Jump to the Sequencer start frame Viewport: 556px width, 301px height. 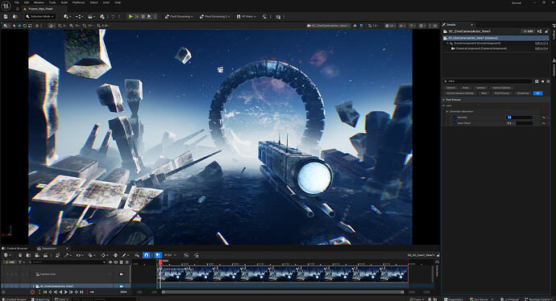click(45, 292)
